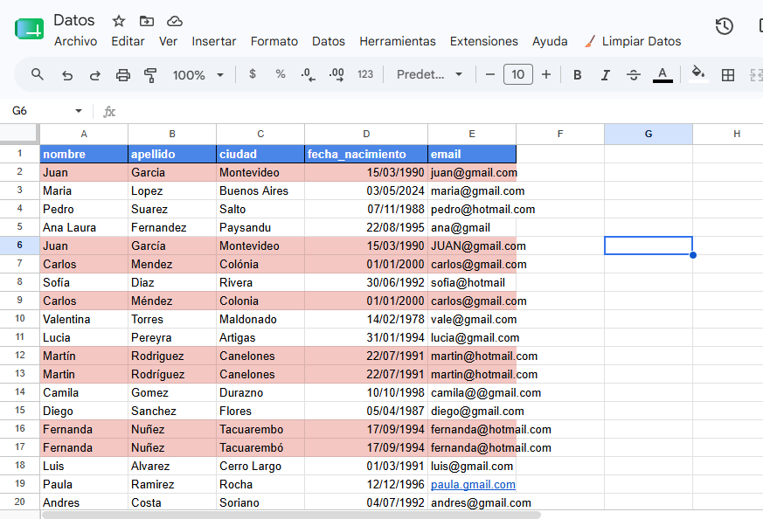Select the Tacuarembó cell in row 17
The width and height of the screenshot is (763, 519).
click(x=260, y=447)
